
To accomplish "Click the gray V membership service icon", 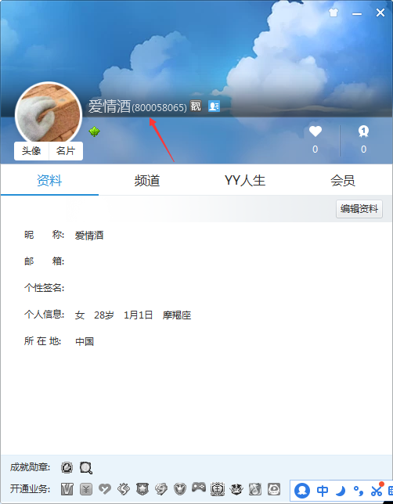I will 67,489.
